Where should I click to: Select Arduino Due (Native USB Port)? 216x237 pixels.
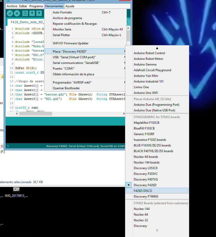157,110
